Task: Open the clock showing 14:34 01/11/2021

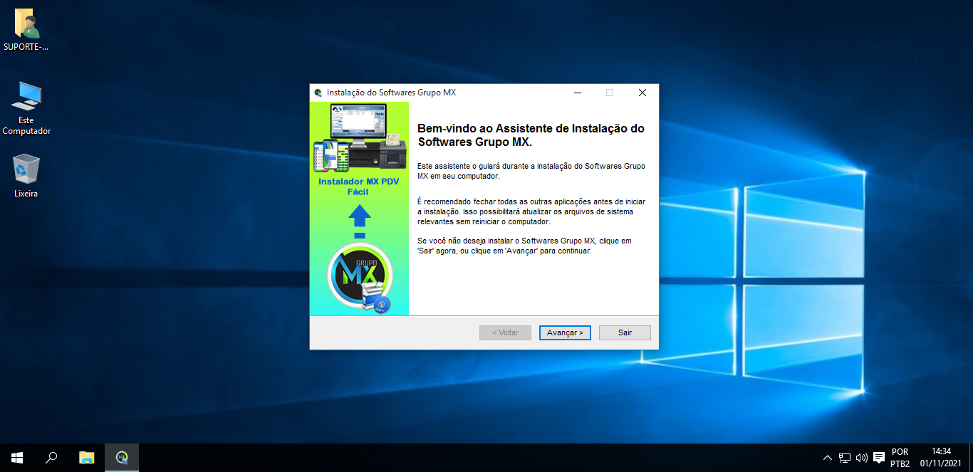Action: [941, 458]
